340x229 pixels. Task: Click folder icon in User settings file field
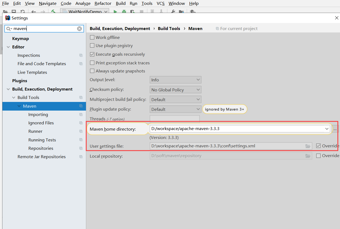(308, 146)
